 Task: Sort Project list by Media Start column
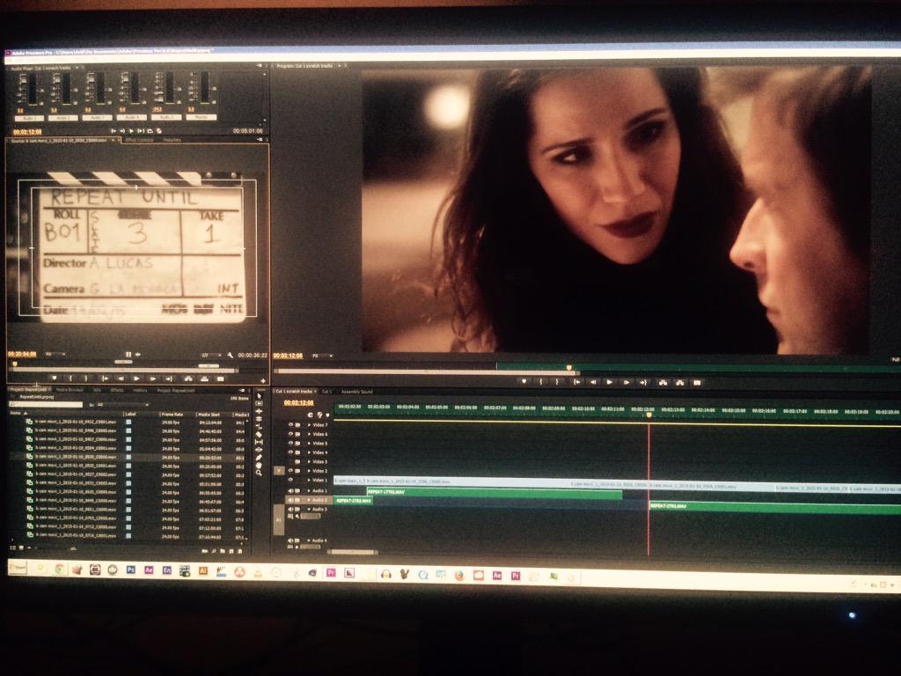209,414
